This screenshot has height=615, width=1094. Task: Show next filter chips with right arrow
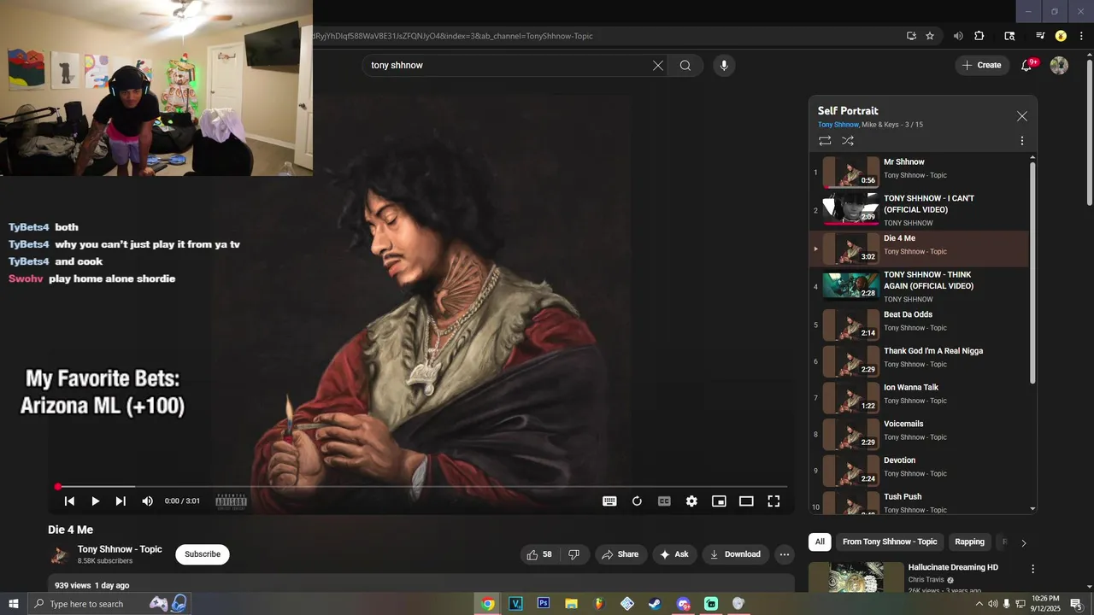[1024, 542]
